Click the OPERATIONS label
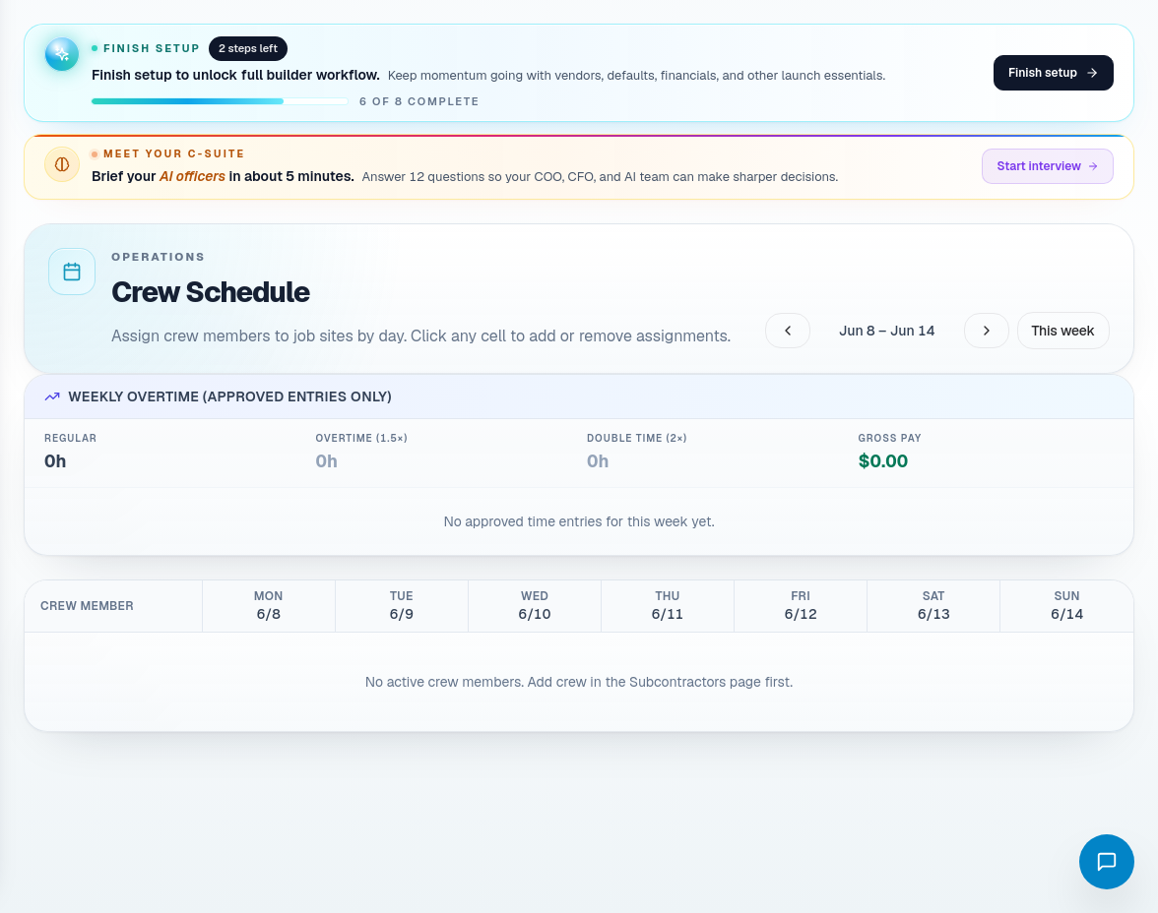This screenshot has height=913, width=1158. click(158, 257)
